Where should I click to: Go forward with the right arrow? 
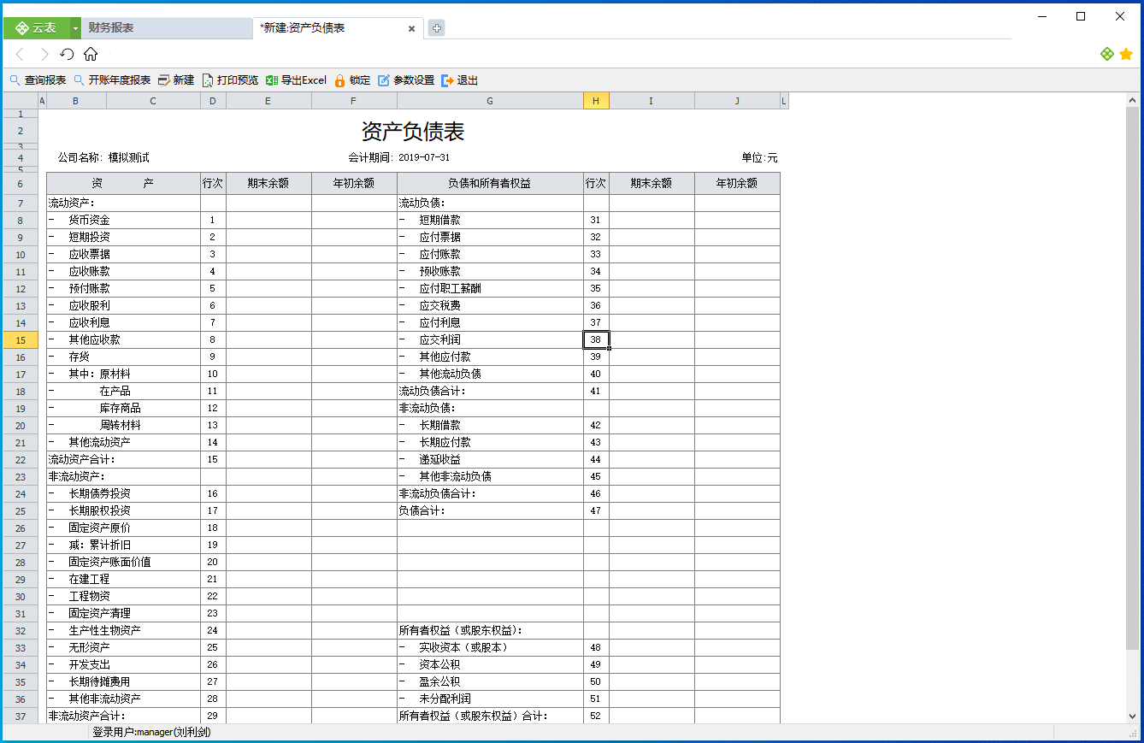coord(44,54)
